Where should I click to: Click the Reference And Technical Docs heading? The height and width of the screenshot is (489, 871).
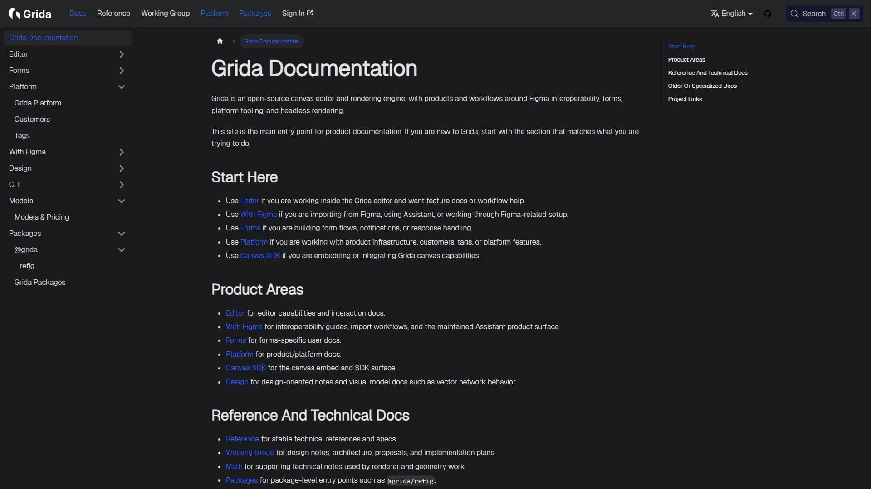pyautogui.click(x=310, y=416)
